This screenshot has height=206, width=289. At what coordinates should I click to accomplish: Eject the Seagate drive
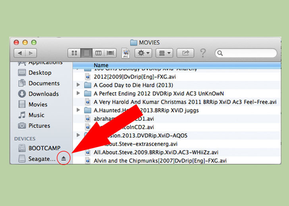[64, 158]
